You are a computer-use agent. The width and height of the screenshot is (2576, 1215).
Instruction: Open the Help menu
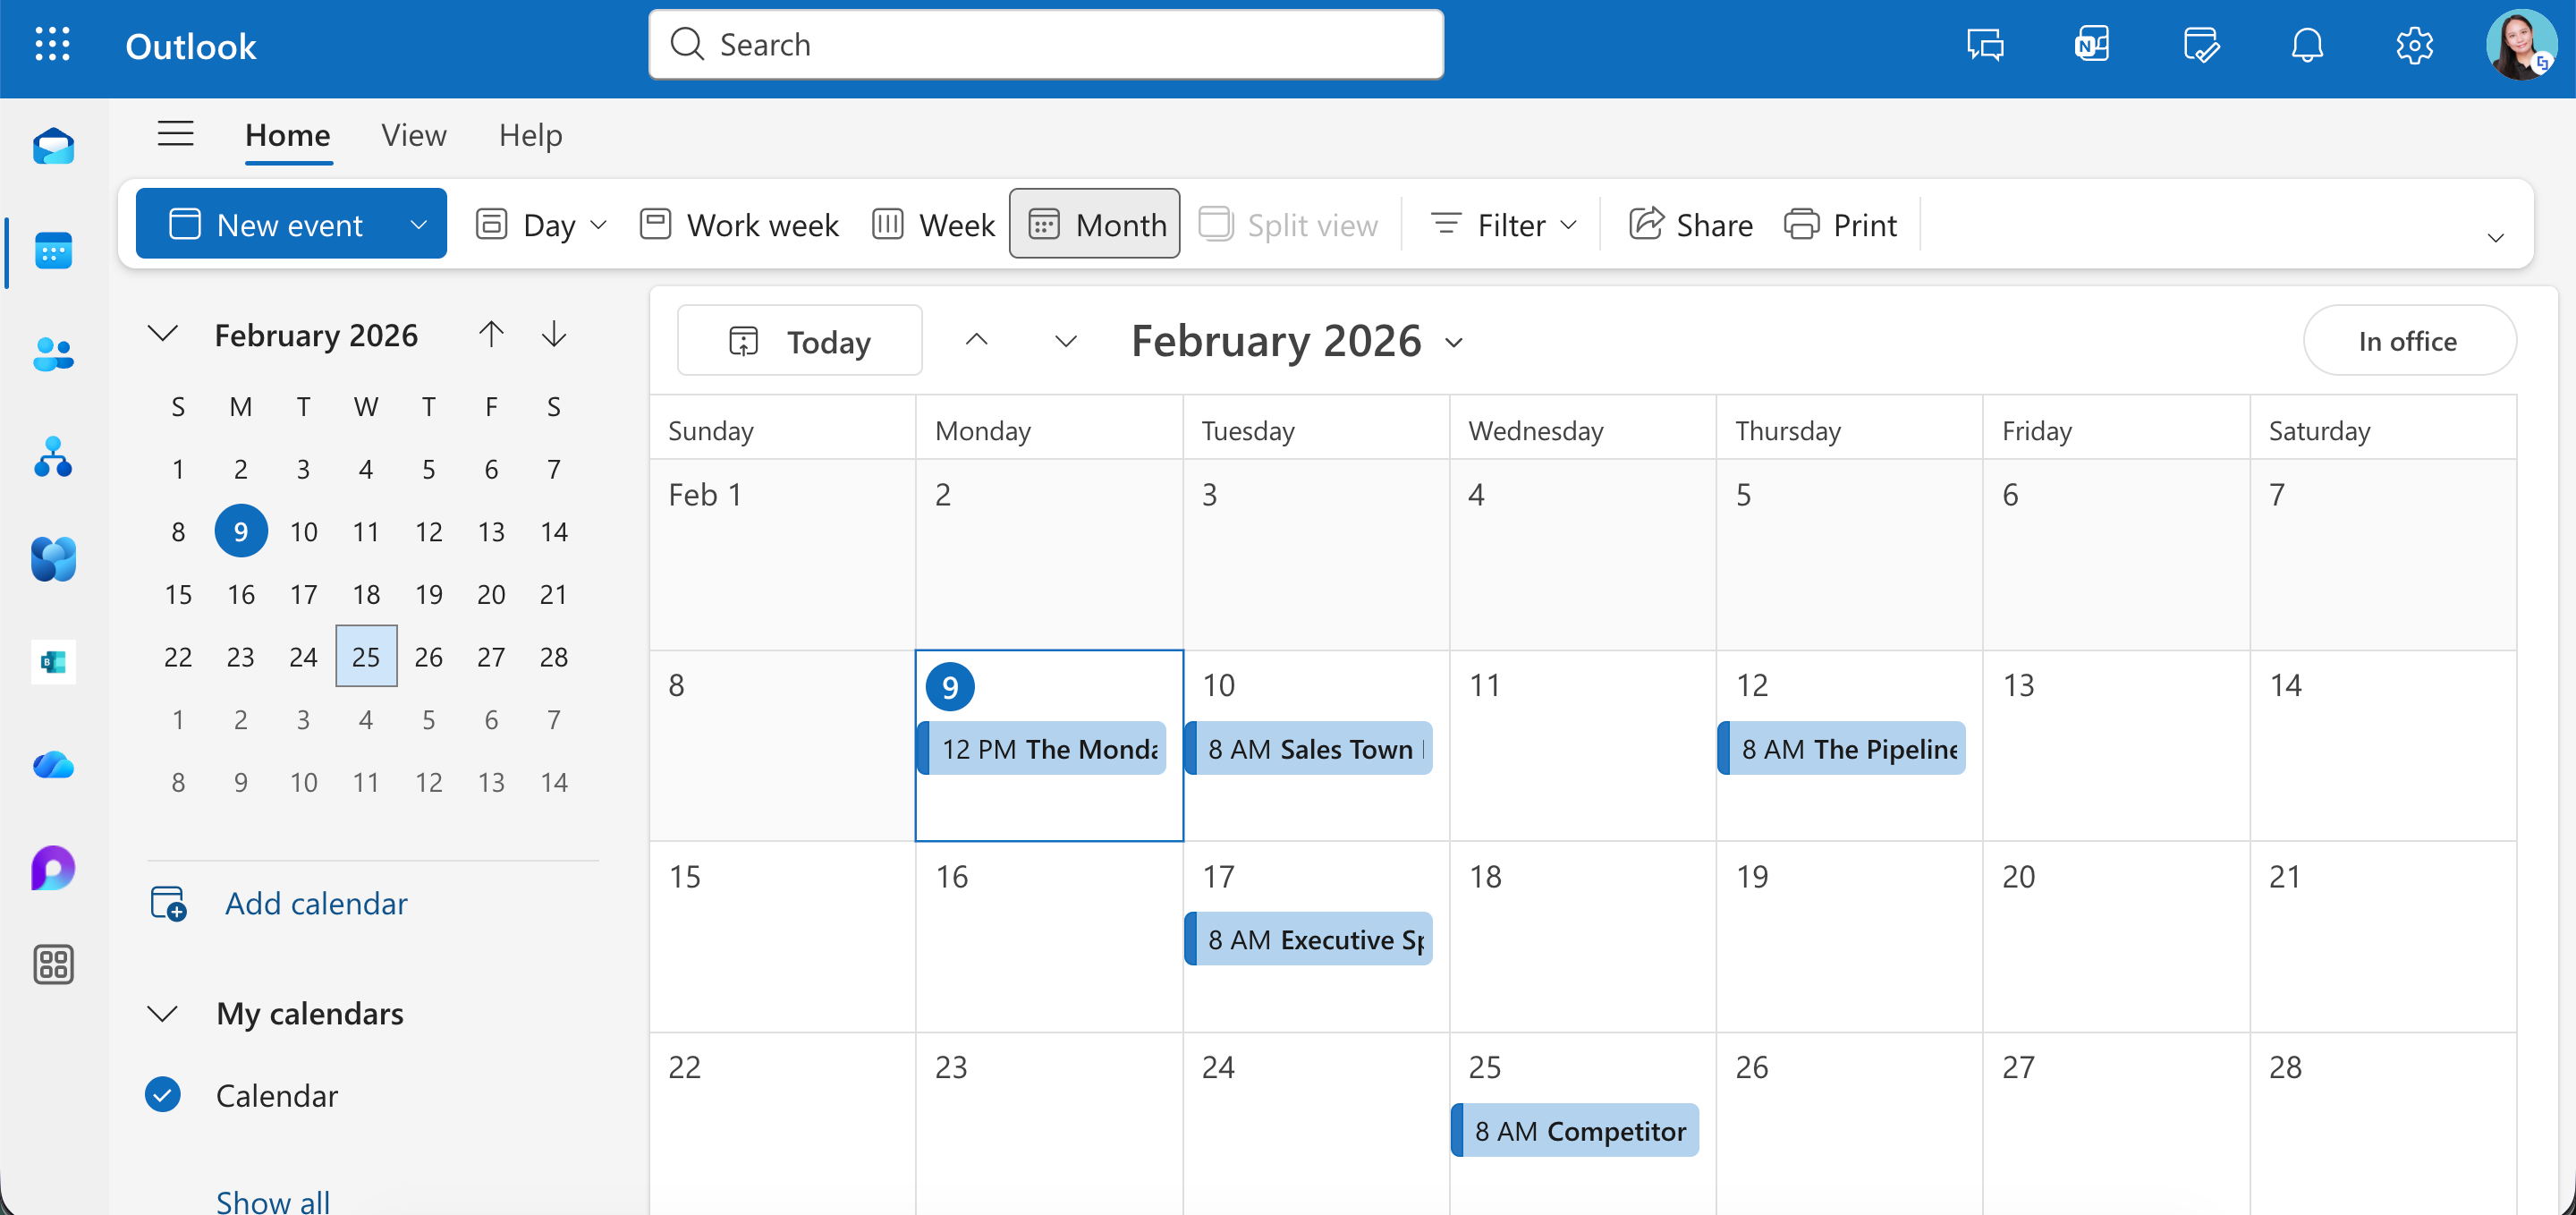coord(530,134)
